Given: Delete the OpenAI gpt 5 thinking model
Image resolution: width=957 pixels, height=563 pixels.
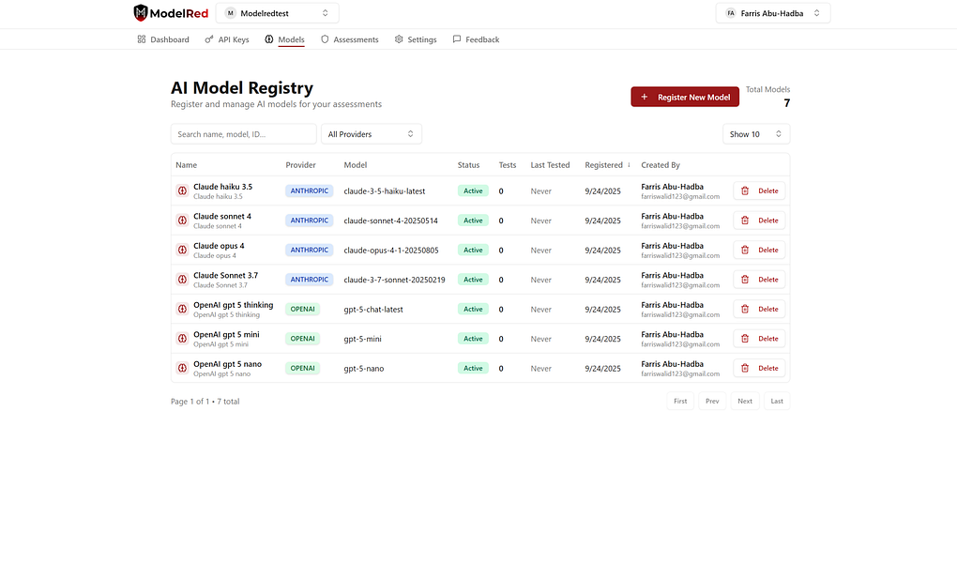Looking at the screenshot, I should (759, 309).
